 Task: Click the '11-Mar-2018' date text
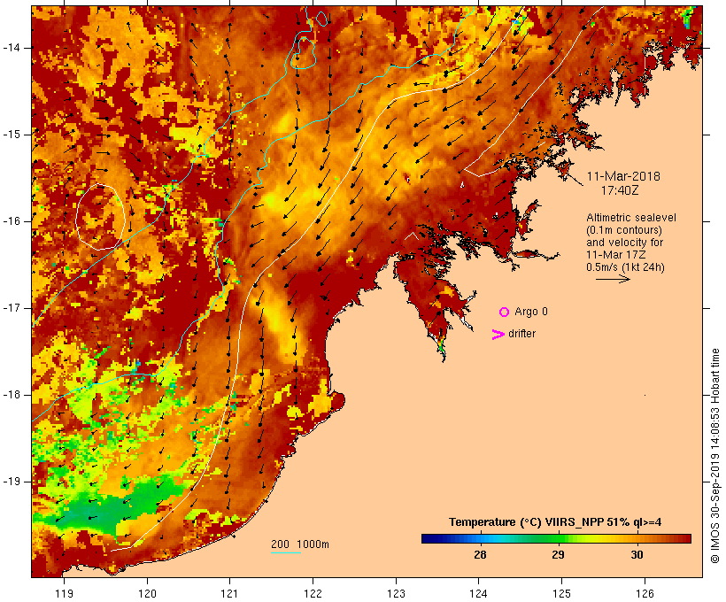point(623,176)
